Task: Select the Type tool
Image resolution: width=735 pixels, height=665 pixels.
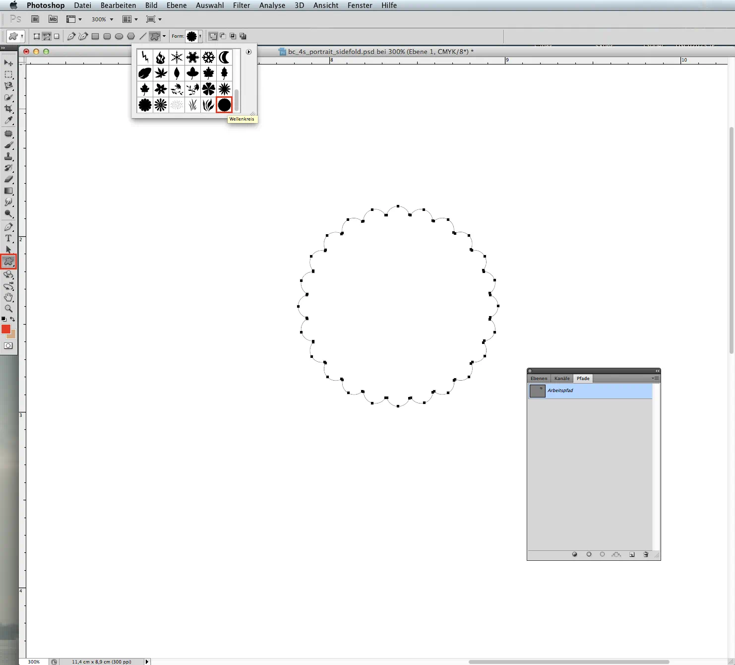Action: pos(8,239)
